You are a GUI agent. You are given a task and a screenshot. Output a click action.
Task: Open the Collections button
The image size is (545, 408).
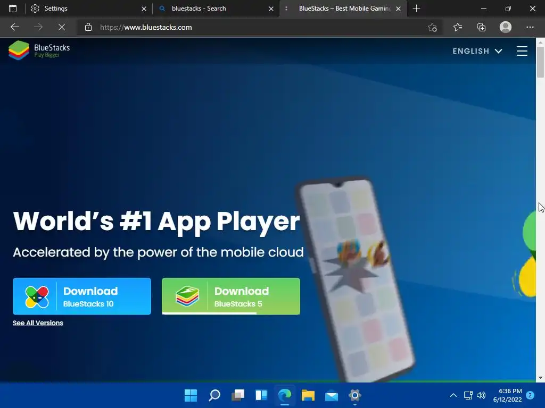[481, 27]
